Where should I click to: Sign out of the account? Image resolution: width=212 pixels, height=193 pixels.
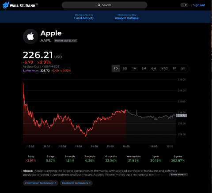point(199,5)
